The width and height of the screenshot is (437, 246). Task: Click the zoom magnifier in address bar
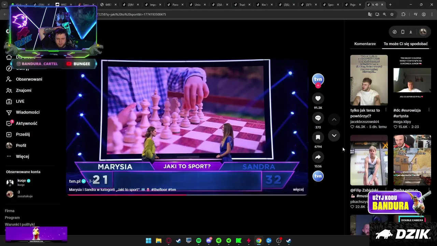(x=384, y=14)
